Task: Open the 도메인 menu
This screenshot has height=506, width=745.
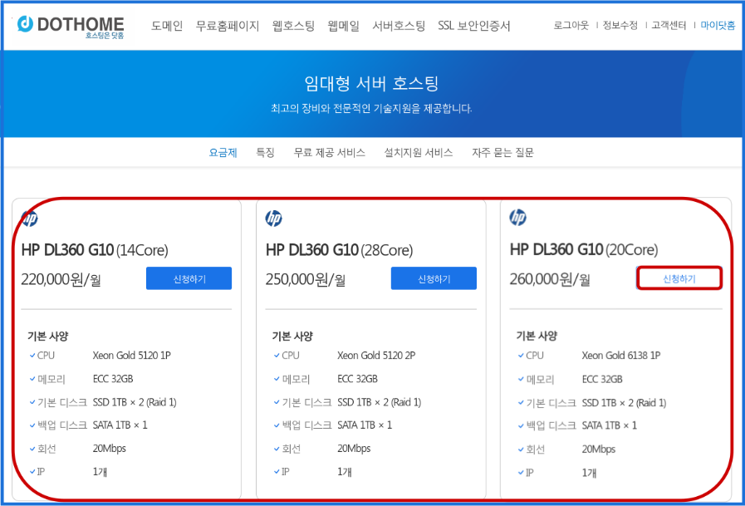Action: (167, 26)
